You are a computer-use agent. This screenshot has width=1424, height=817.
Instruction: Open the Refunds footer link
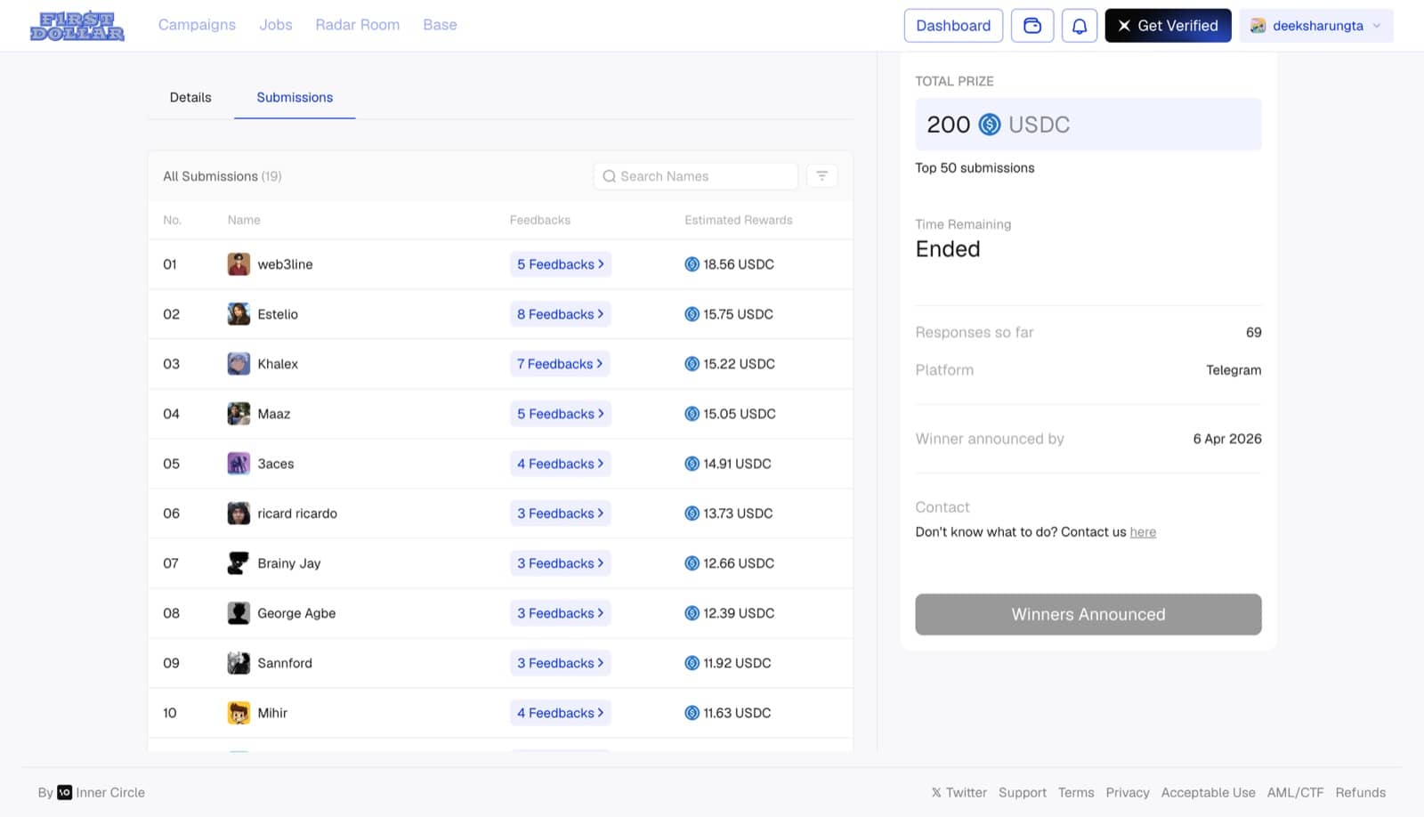point(1361,792)
